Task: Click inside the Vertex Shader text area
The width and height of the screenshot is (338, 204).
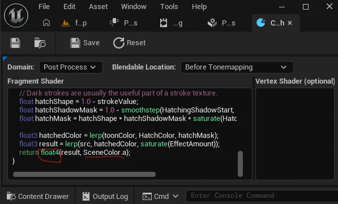Action: coord(294,133)
